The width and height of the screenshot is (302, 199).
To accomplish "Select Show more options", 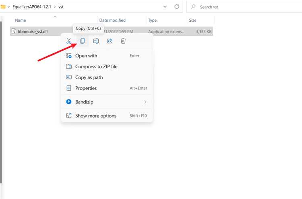I will coord(107,116).
